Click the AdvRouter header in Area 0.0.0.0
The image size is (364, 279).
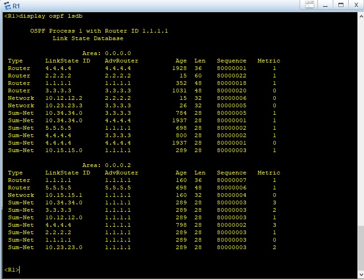pyautogui.click(x=121, y=61)
